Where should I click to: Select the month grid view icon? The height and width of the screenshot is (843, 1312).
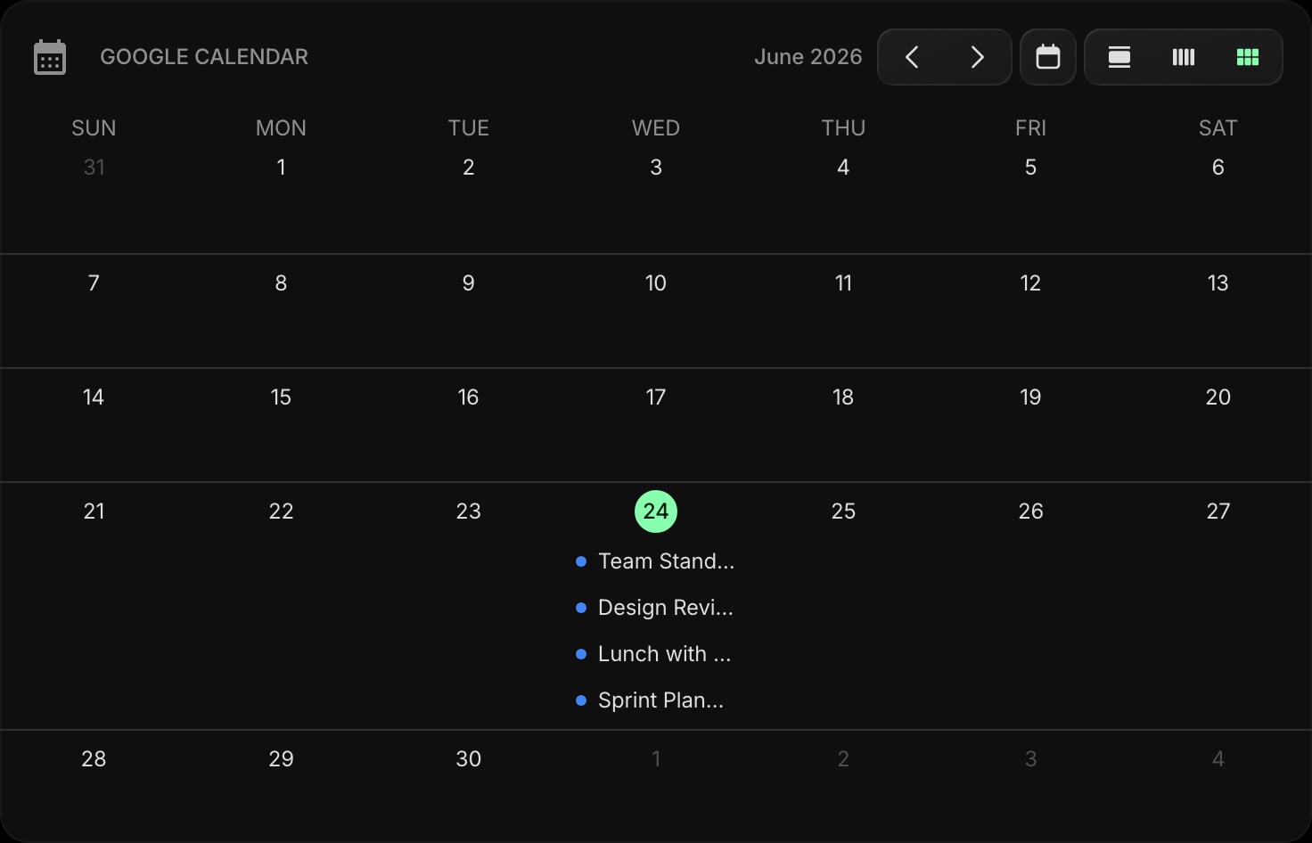[x=1248, y=57]
